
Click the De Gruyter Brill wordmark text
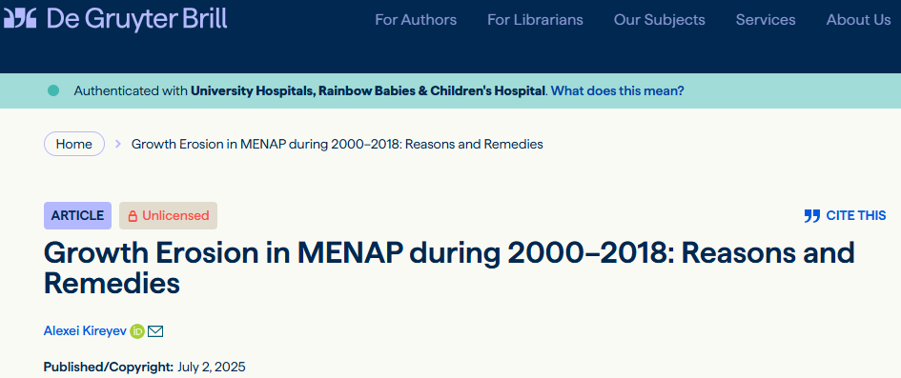(136, 19)
